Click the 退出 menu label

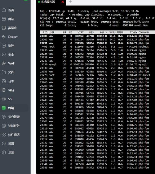pyautogui.click(x=11, y=152)
